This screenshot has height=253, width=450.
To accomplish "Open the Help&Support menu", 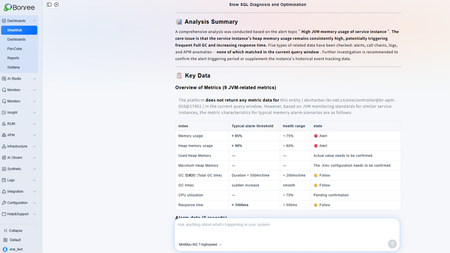I will [19, 214].
